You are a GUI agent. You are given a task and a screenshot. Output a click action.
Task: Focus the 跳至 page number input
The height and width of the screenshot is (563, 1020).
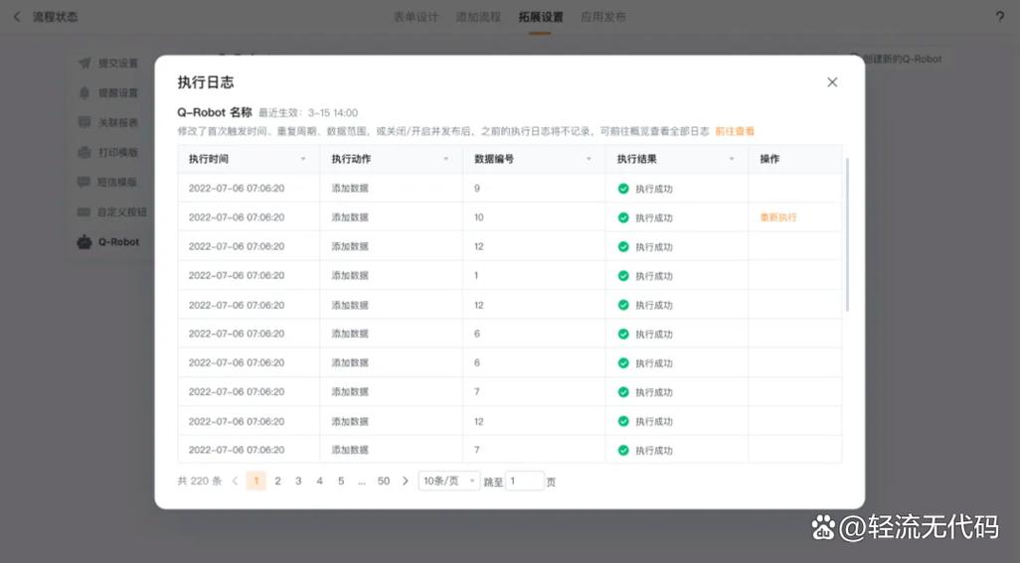click(x=524, y=481)
